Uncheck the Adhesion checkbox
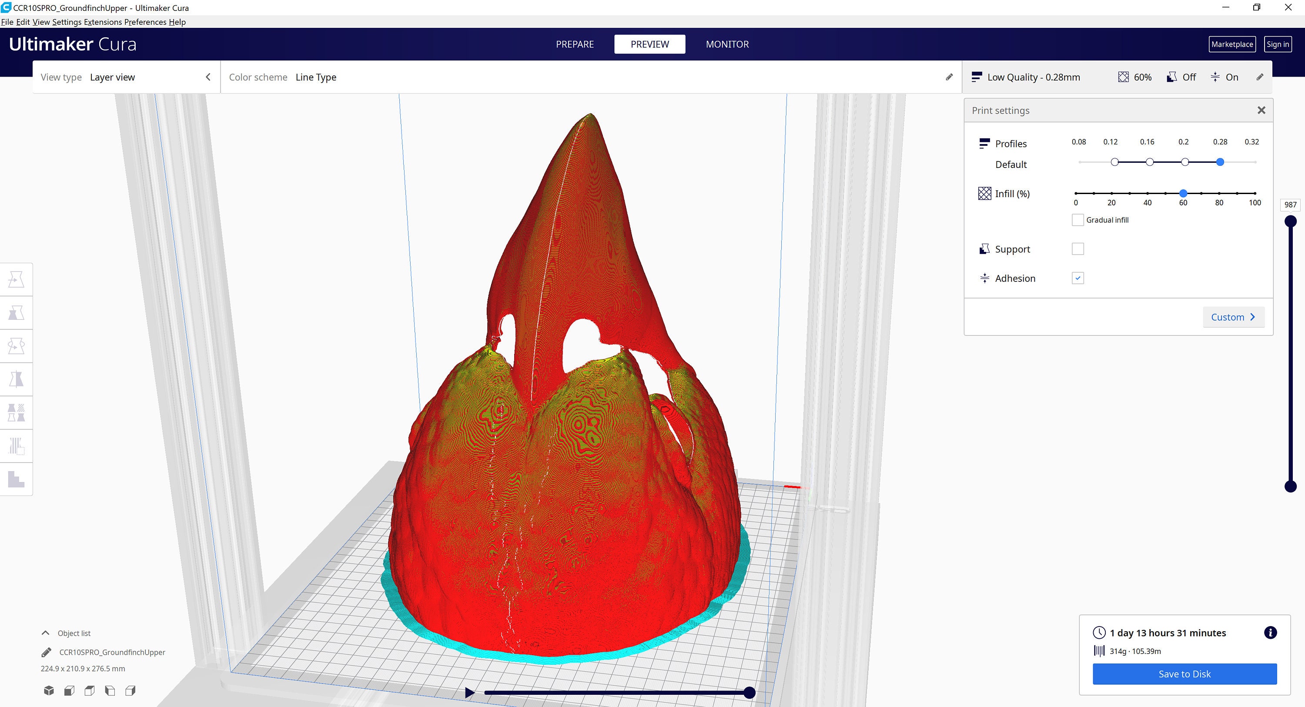Viewport: 1305px width, 707px height. 1077,278
